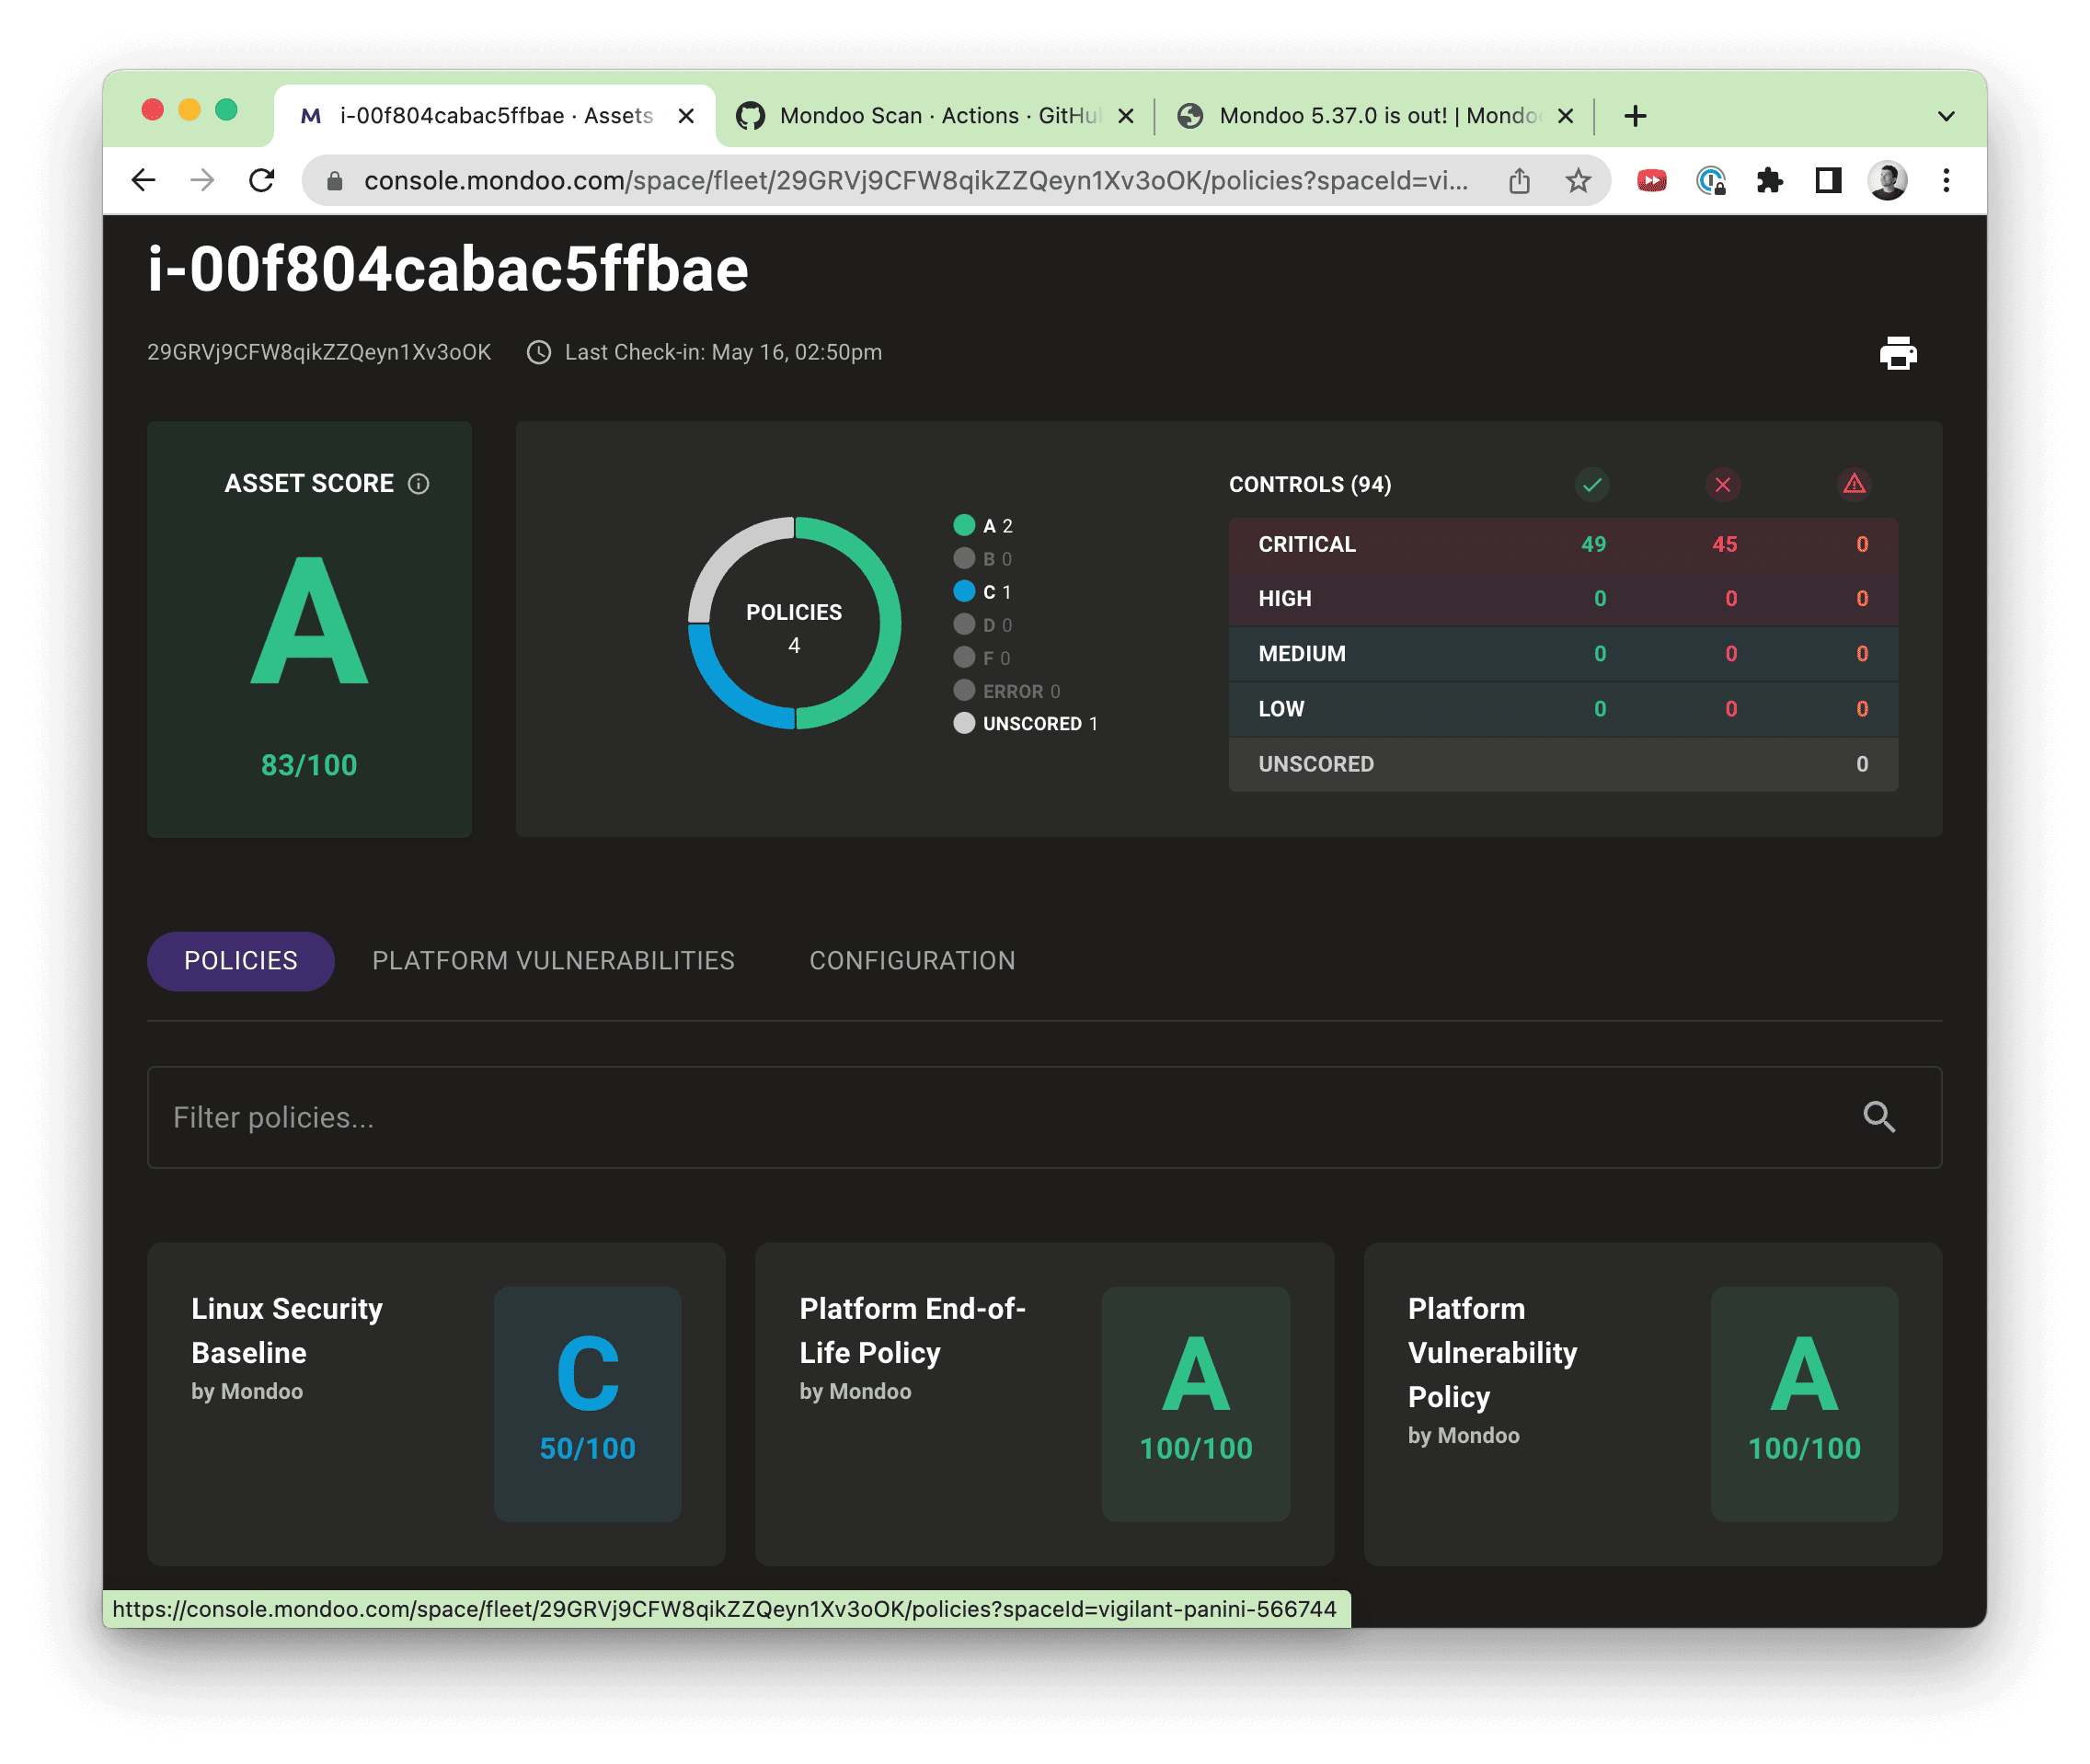Open the Linux Security Baseline policy card
The height and width of the screenshot is (1764, 2090).
435,1400
